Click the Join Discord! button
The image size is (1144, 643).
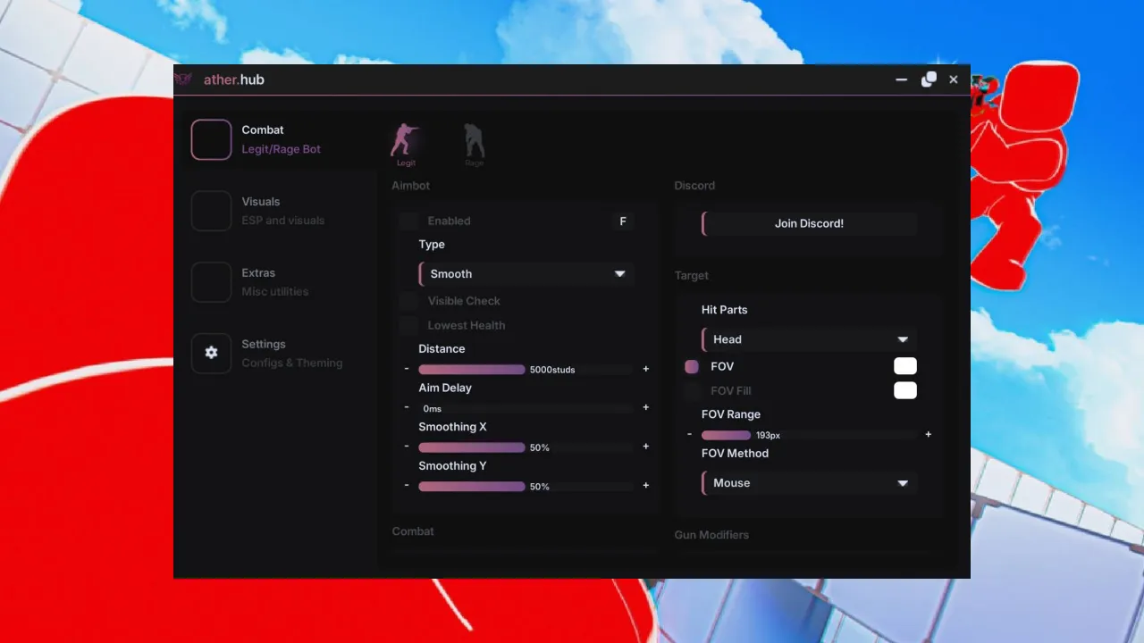(x=810, y=223)
